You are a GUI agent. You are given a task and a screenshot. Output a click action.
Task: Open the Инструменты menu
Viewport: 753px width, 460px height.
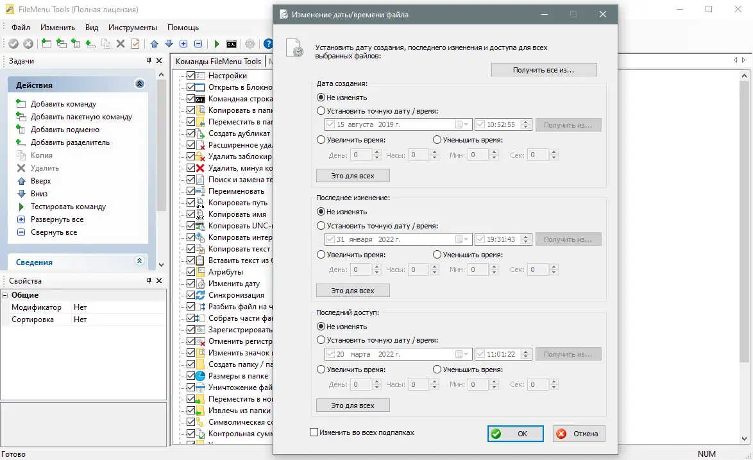(133, 28)
